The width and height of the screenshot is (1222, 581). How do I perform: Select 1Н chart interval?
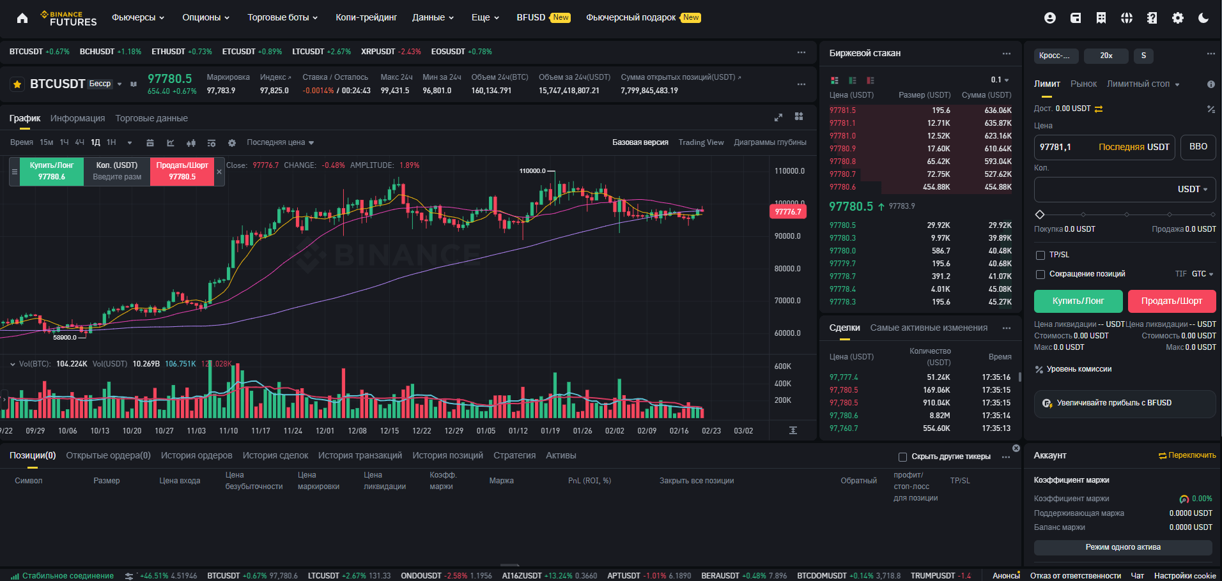[x=111, y=142]
